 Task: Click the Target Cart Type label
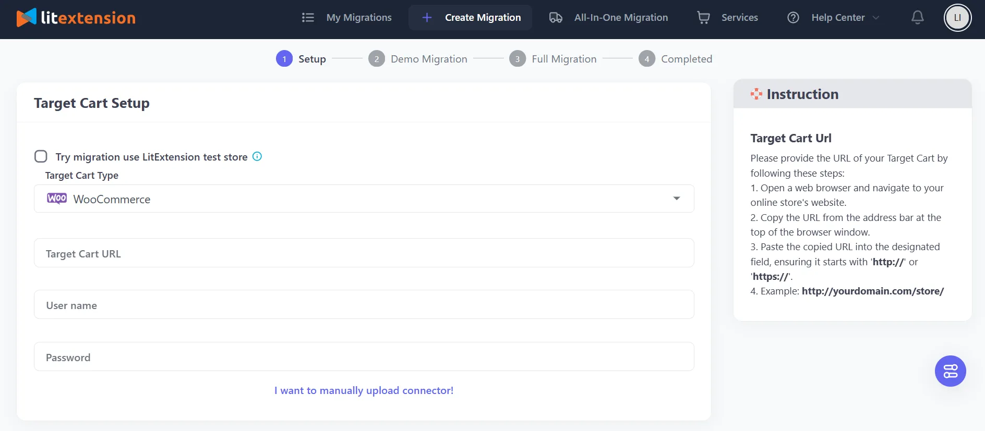tap(82, 175)
